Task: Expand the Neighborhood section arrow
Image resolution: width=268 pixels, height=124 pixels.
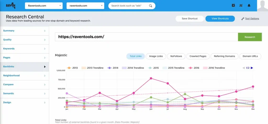Action: (45, 76)
